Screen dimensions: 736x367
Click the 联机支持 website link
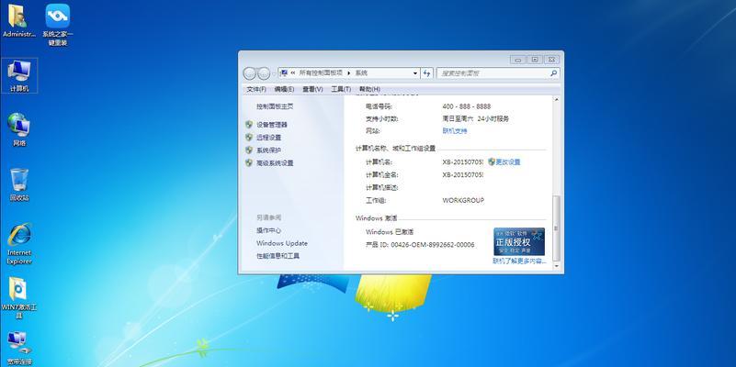455,131
